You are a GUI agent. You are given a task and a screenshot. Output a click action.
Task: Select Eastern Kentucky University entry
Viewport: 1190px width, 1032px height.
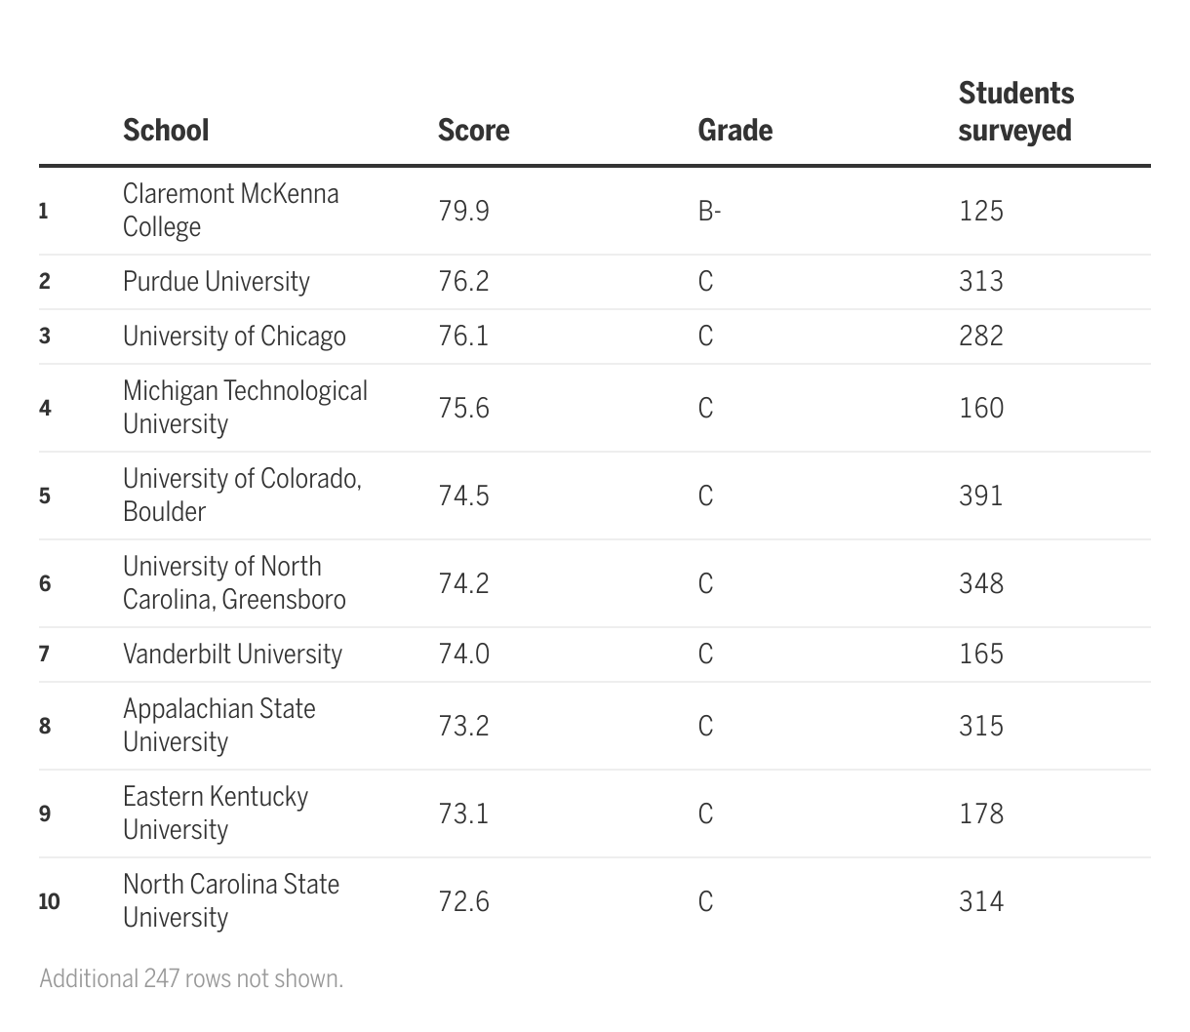tap(215, 813)
